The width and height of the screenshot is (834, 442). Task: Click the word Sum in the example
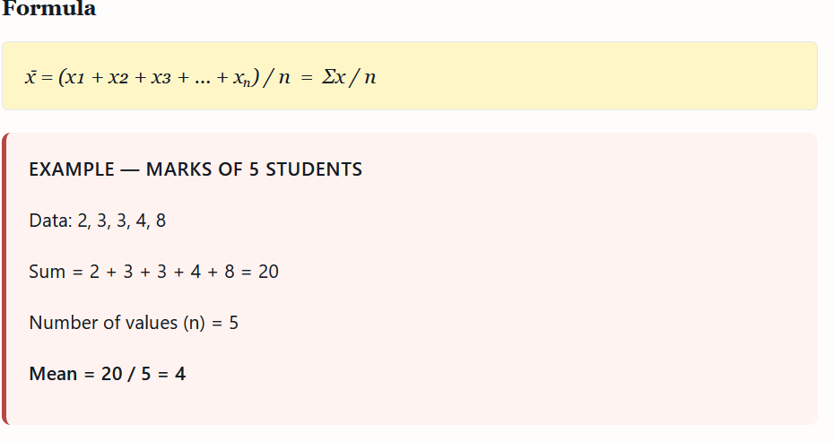click(x=48, y=272)
